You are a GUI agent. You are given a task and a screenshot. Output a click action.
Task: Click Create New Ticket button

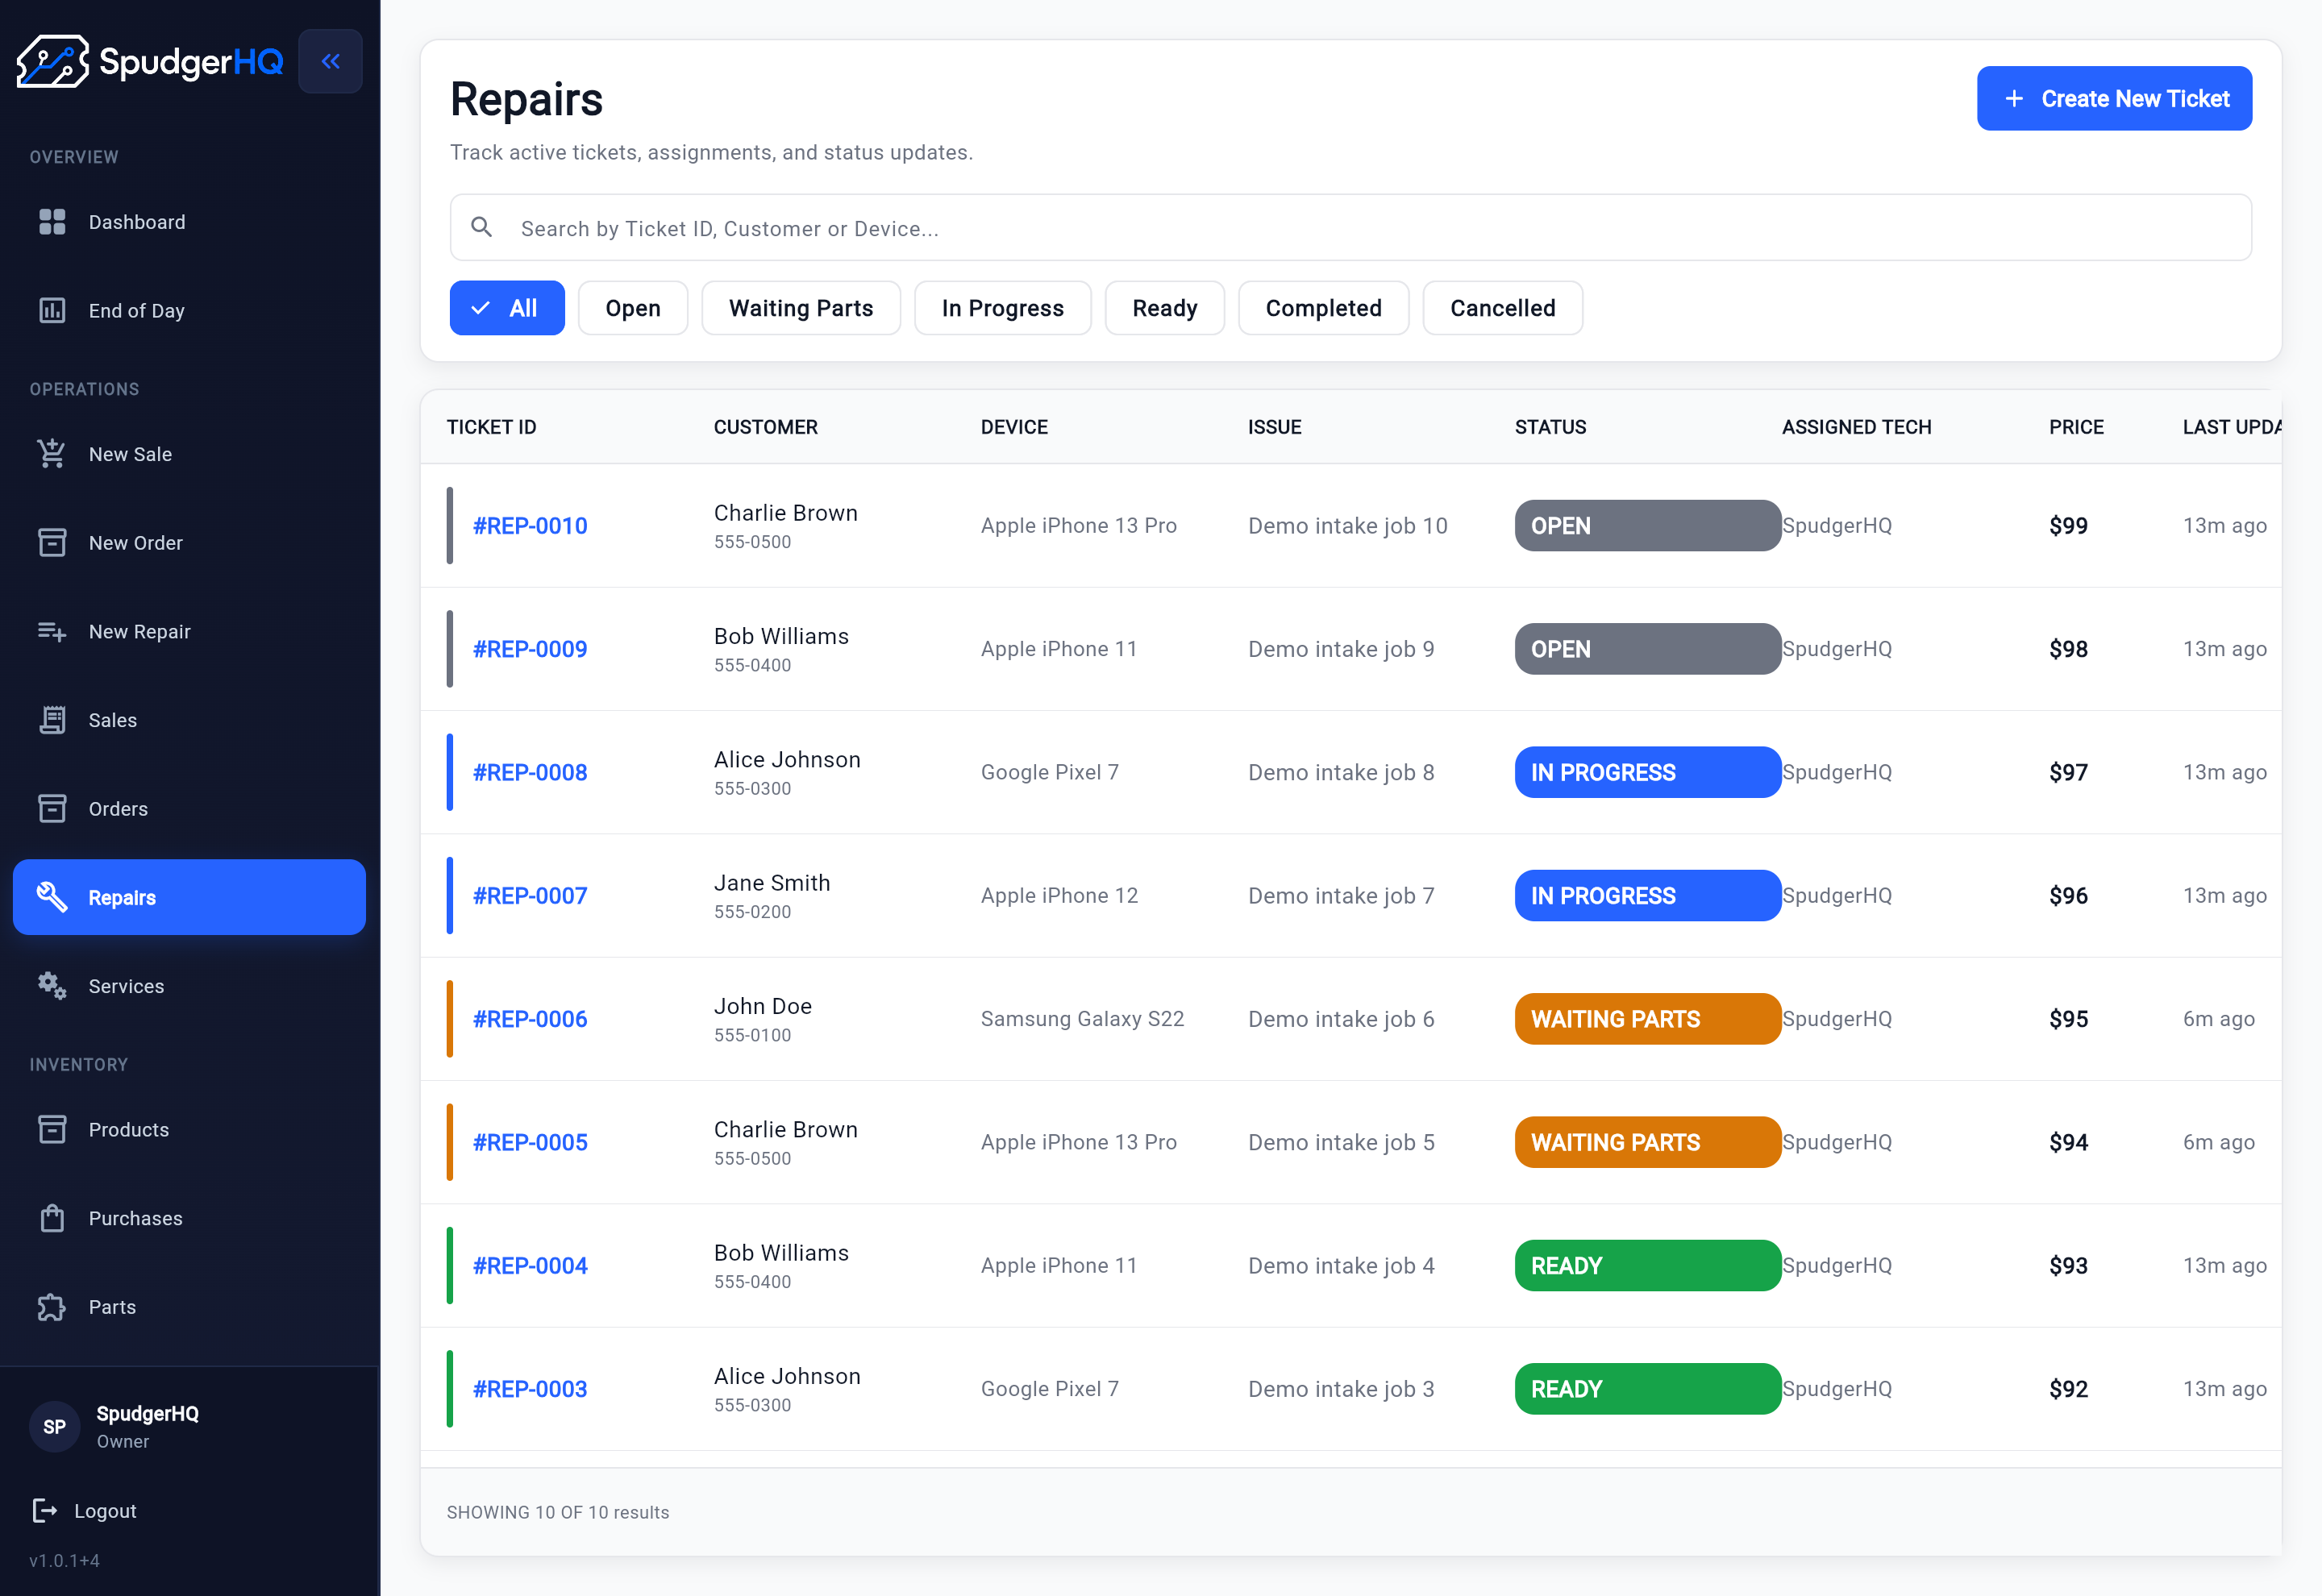coord(2114,99)
